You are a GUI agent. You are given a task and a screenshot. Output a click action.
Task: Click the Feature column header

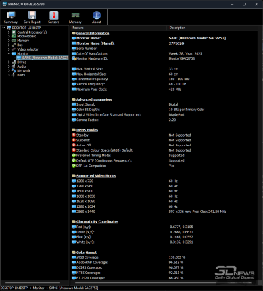pos(118,28)
